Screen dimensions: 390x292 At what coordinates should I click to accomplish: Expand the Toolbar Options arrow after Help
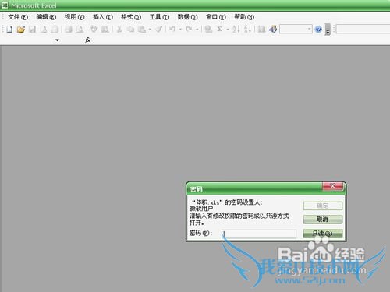[328, 30]
